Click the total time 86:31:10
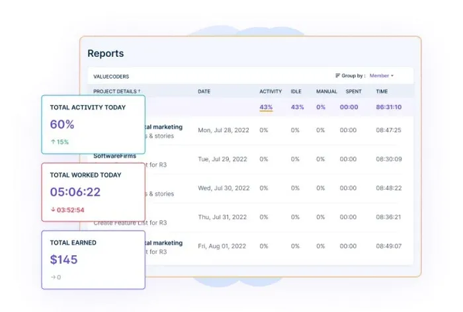The height and width of the screenshot is (312, 463). point(389,107)
